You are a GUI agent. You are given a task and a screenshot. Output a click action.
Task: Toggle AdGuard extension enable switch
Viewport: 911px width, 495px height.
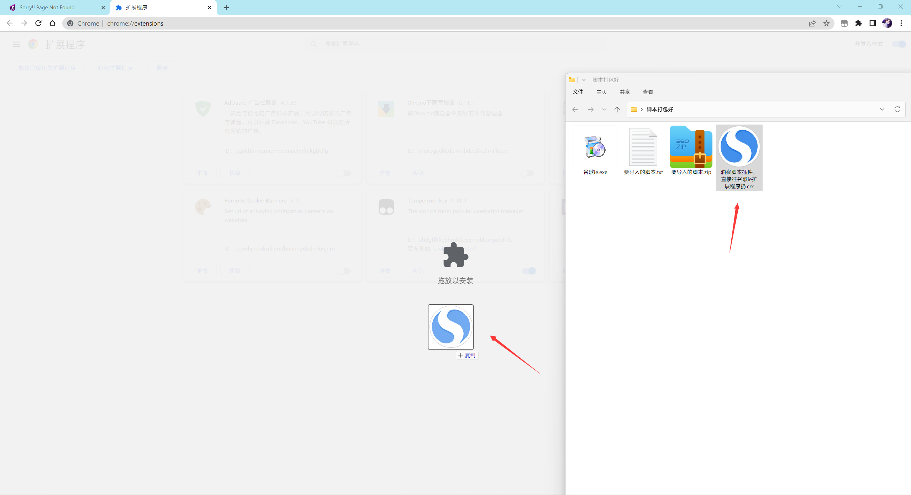click(x=344, y=173)
